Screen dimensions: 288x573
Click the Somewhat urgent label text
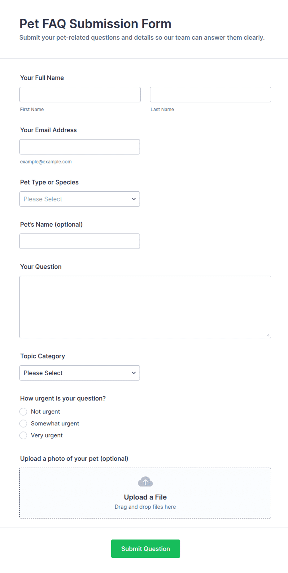pos(55,423)
